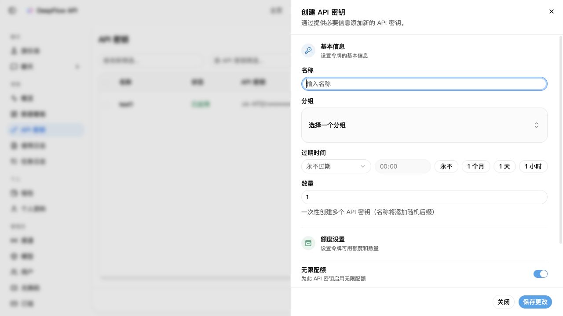Click the 00:00 time field
Image resolution: width=563 pixels, height=316 pixels.
coord(402,166)
